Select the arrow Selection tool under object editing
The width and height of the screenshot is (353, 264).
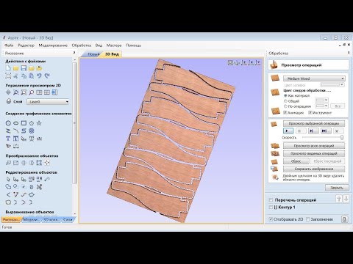click(x=8, y=179)
